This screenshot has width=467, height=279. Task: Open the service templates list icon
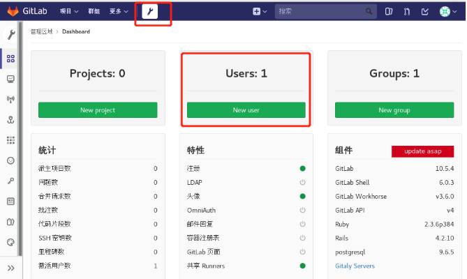coord(10,202)
